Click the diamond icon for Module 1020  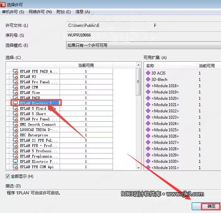148,98
